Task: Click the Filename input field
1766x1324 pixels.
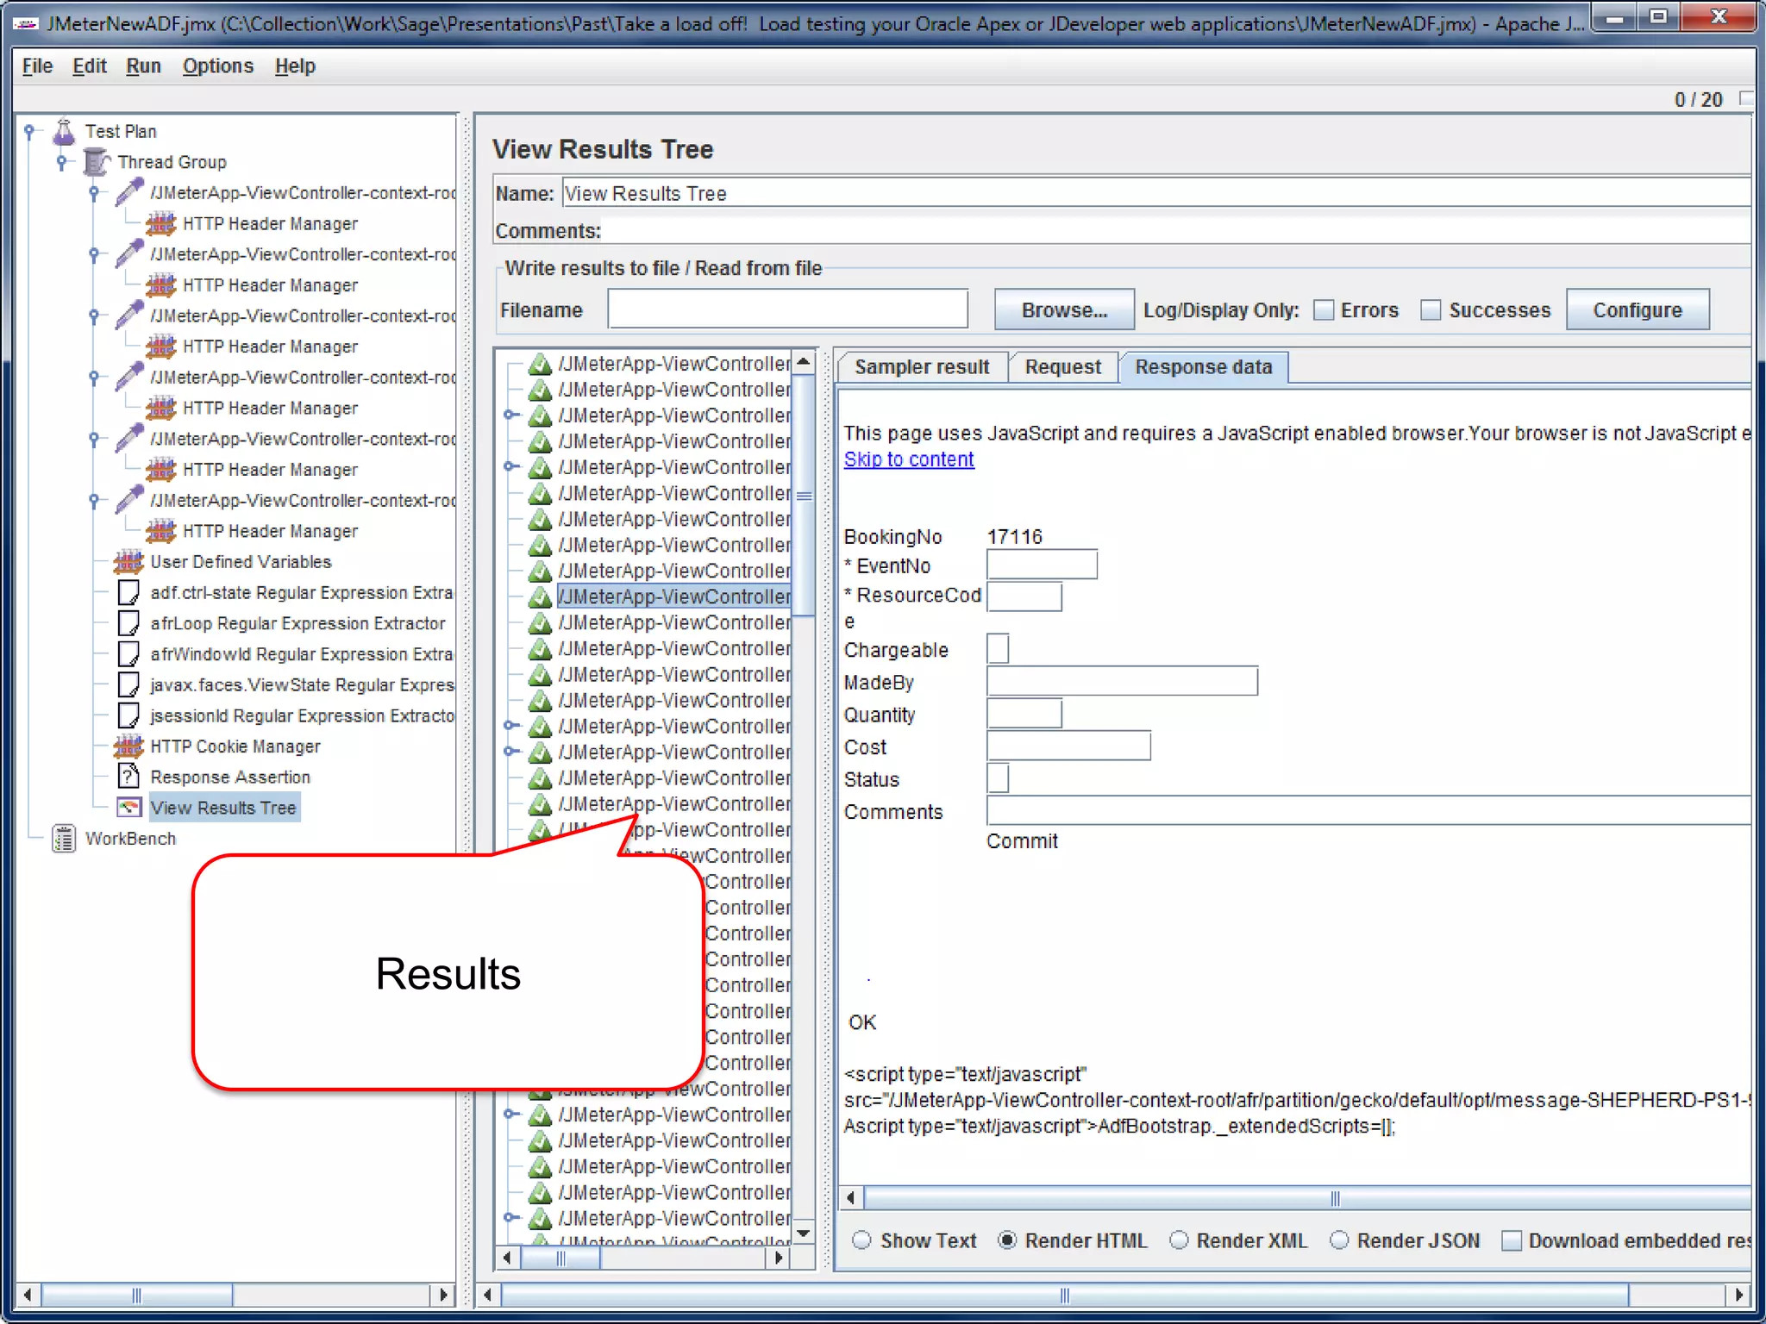Action: (787, 309)
